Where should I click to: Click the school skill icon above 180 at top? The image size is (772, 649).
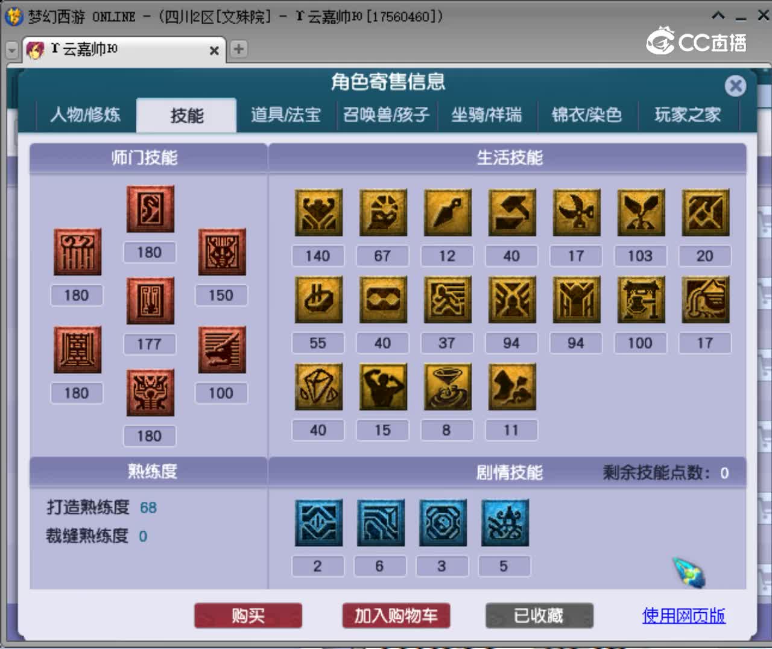click(x=150, y=209)
